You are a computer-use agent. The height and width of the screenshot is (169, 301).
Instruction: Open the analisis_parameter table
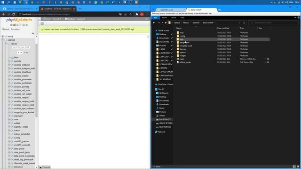click(x=23, y=79)
